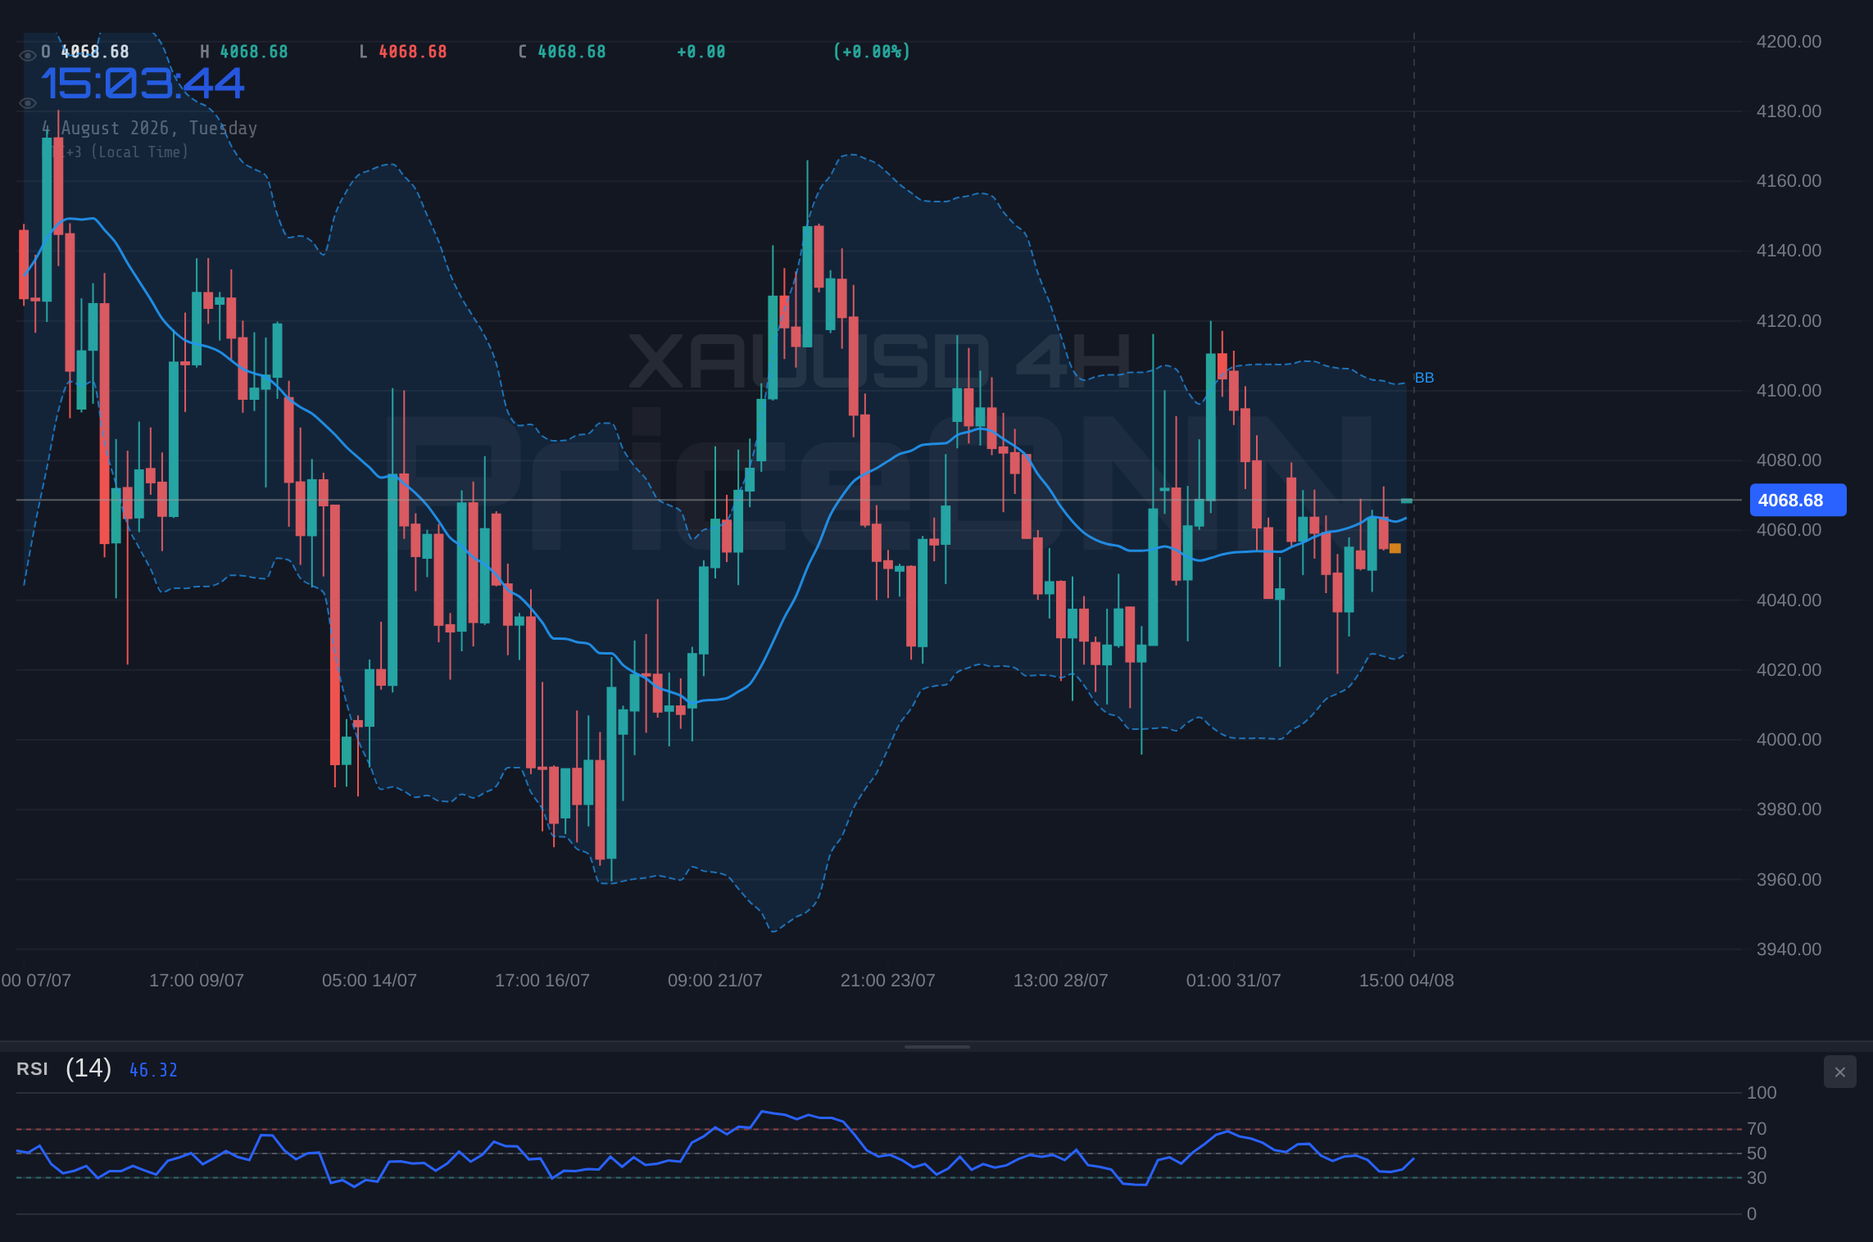
Task: Click 4160.00 on the price axis
Action: [1789, 181]
